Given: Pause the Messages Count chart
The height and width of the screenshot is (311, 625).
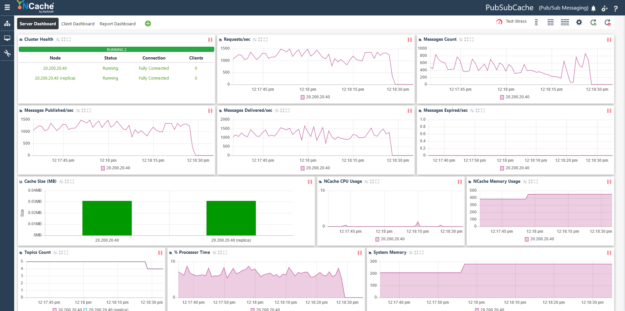Looking at the screenshot, I should 609,40.
